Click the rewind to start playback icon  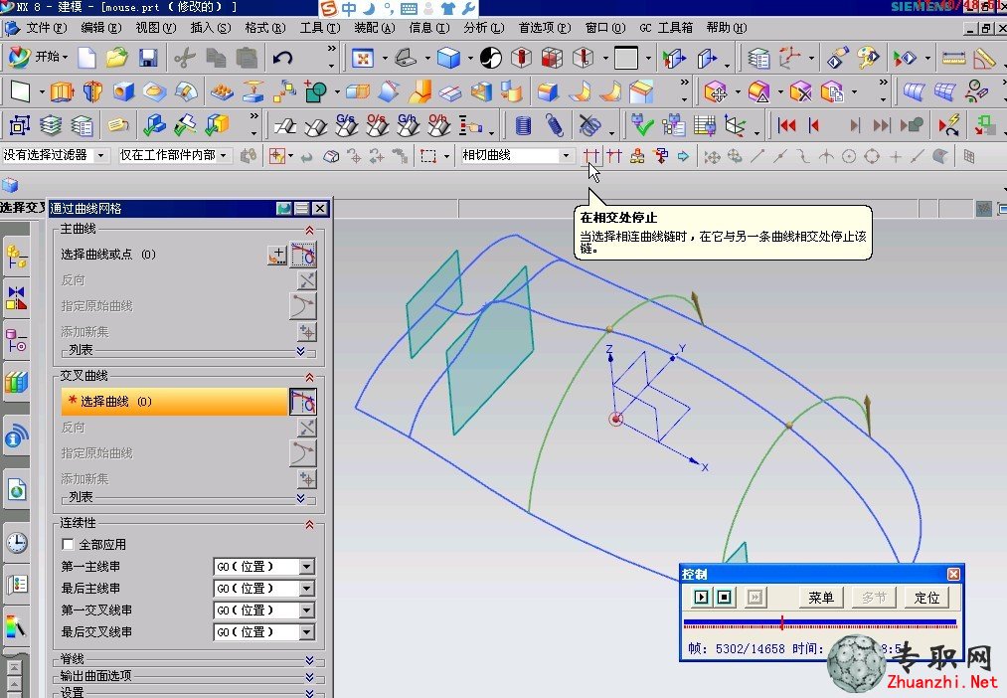pyautogui.click(x=786, y=125)
